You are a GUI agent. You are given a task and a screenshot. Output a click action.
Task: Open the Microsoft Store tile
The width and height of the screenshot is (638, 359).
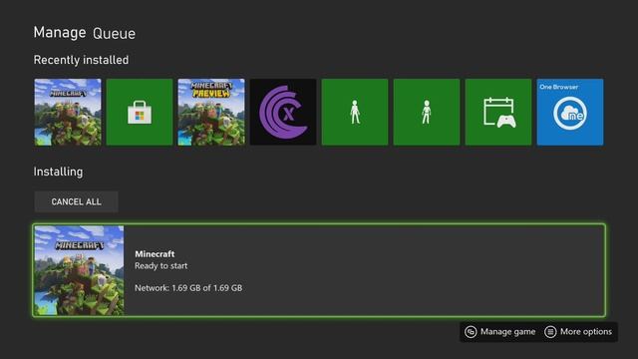140,112
